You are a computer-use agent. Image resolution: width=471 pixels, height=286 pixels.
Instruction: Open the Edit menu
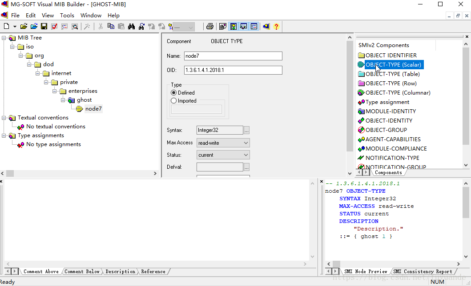31,15
